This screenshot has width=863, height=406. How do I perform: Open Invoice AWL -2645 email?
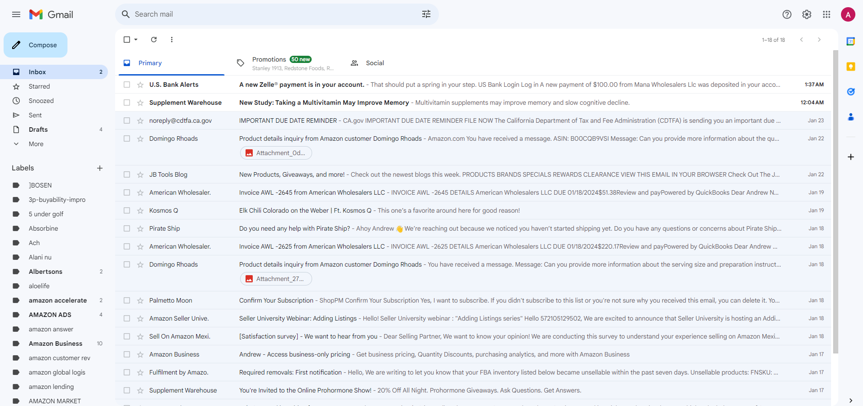click(x=473, y=192)
